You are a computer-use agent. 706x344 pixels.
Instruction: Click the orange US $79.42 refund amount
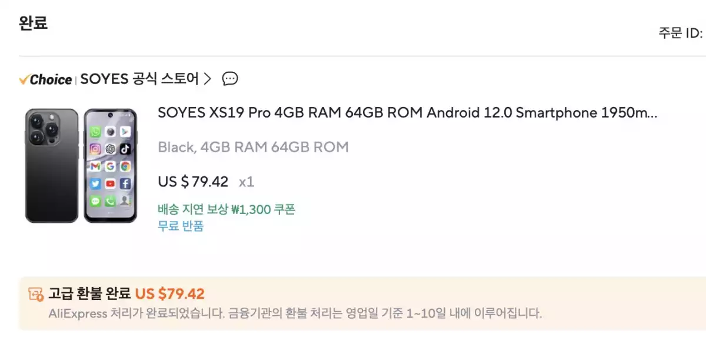tap(169, 293)
